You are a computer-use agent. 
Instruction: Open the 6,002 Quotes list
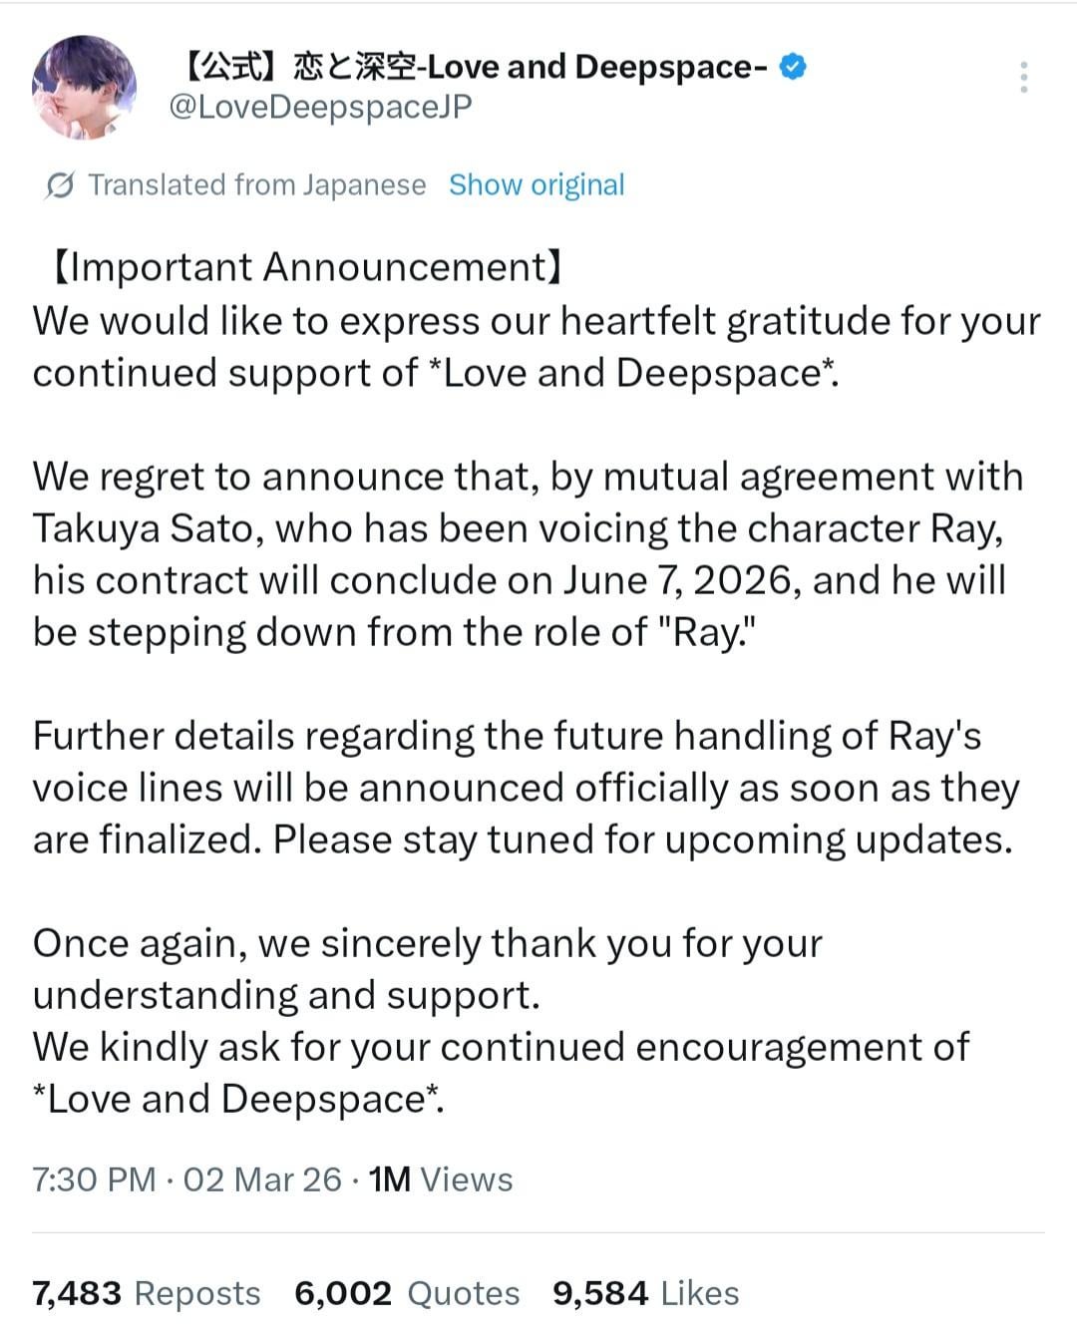[407, 1293]
